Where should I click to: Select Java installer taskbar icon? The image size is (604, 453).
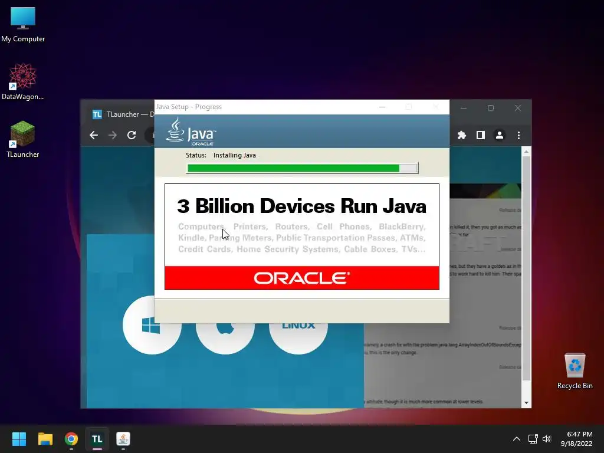[x=123, y=439]
